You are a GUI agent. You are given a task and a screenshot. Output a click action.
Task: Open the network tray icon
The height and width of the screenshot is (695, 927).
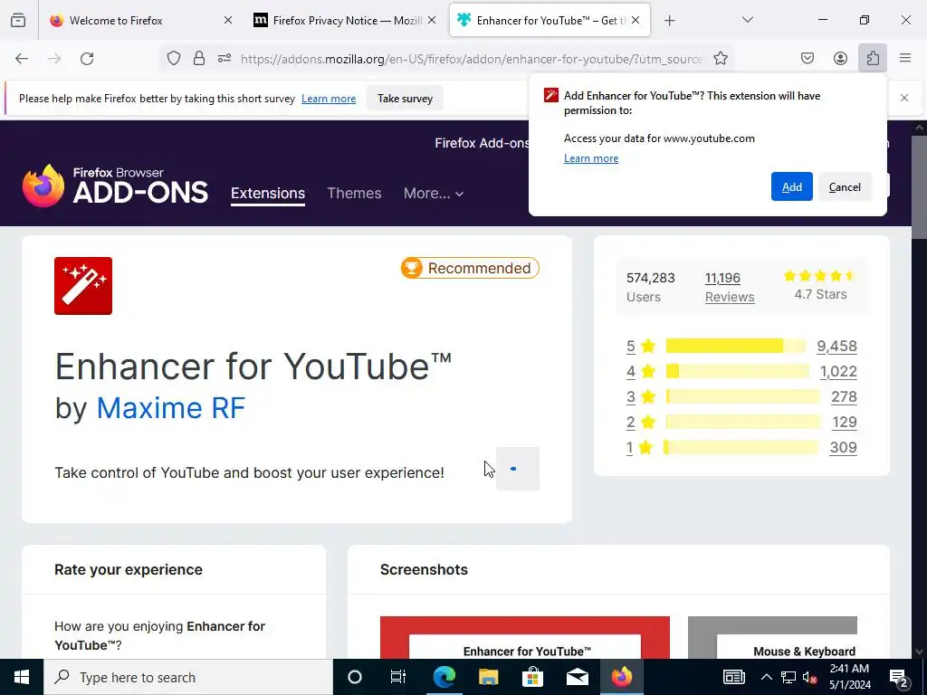[788, 677]
